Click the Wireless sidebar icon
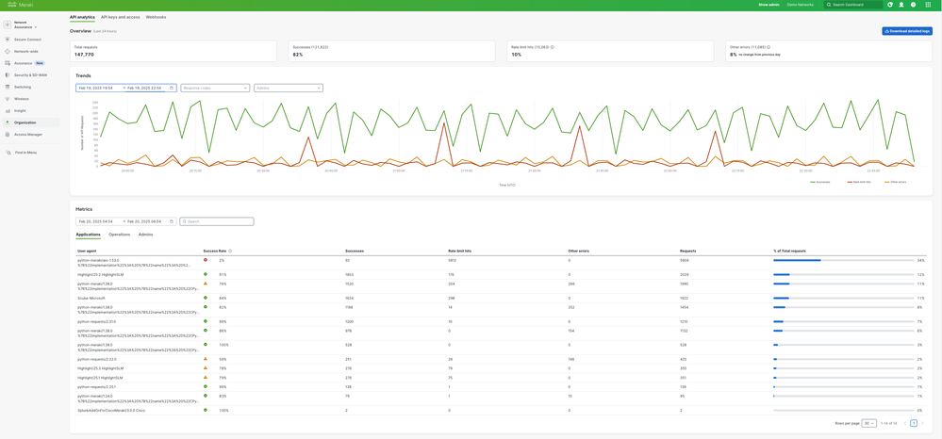Viewport: 942px width, 439px height. (x=8, y=99)
